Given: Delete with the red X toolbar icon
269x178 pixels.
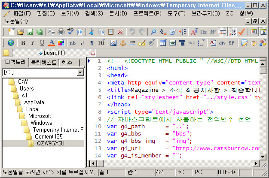Looking at the screenshot, I should [120, 32].
